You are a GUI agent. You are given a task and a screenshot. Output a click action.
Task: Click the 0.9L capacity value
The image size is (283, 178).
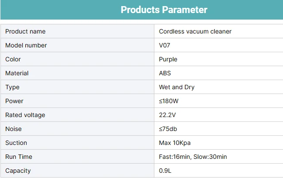[x=165, y=171]
